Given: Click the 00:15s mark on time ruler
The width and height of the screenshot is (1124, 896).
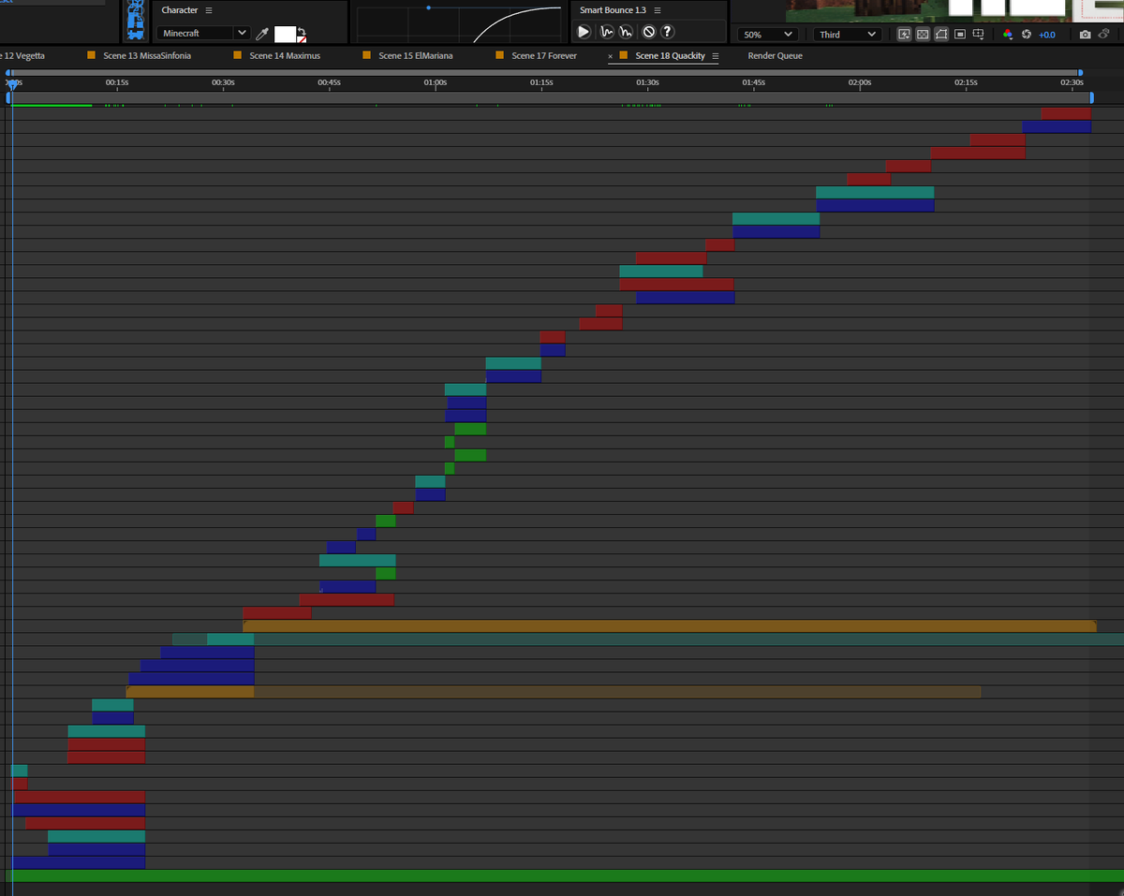Looking at the screenshot, I should (x=117, y=82).
